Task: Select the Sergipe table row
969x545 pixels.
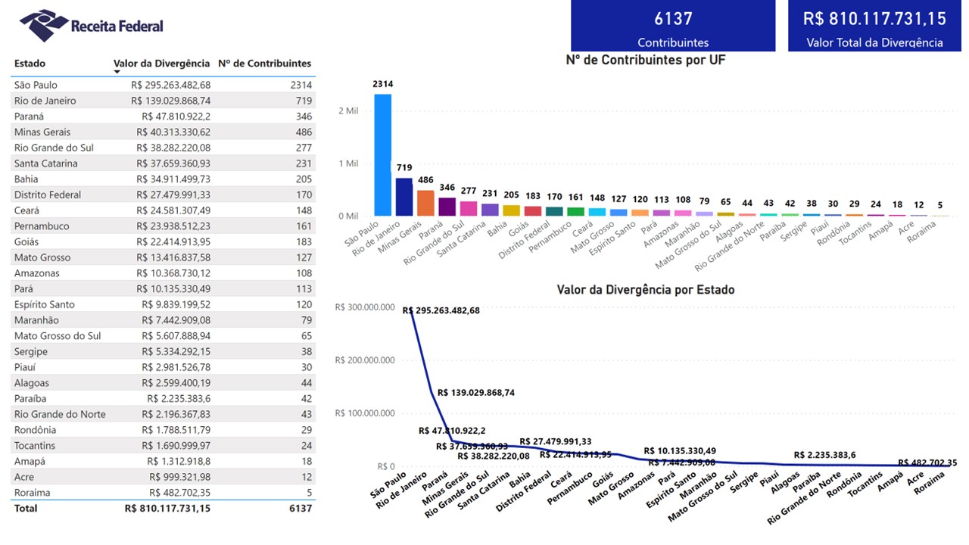Action: pyautogui.click(x=164, y=351)
